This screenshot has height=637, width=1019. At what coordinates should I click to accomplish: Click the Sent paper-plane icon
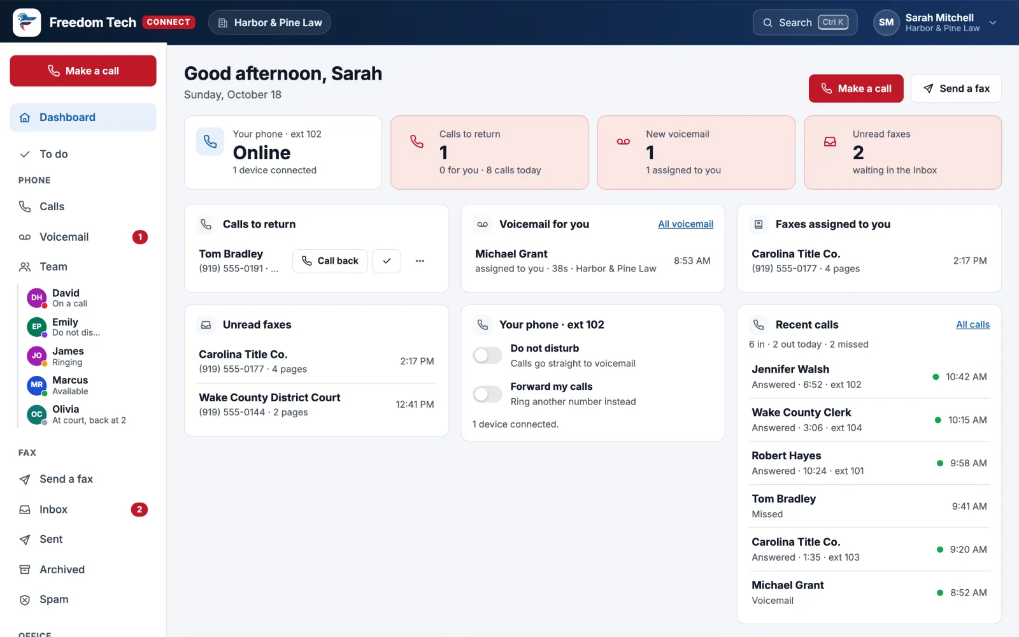(25, 540)
